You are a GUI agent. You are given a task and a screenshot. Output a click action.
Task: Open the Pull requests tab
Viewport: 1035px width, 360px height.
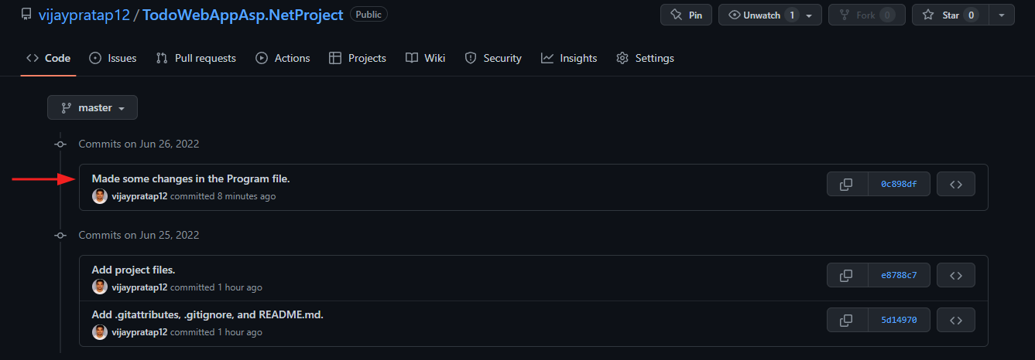pos(196,58)
